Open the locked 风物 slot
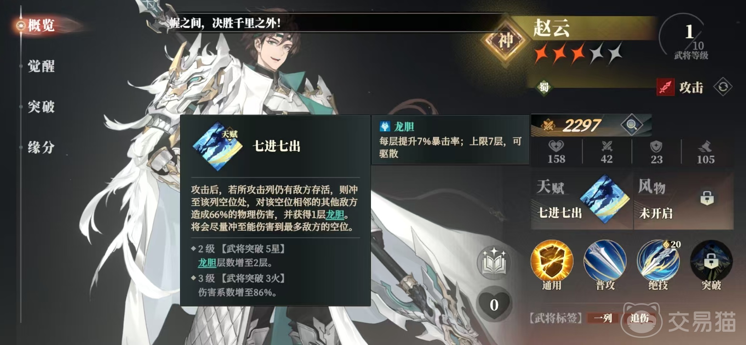Viewport: 746px width, 345px height. [684, 200]
